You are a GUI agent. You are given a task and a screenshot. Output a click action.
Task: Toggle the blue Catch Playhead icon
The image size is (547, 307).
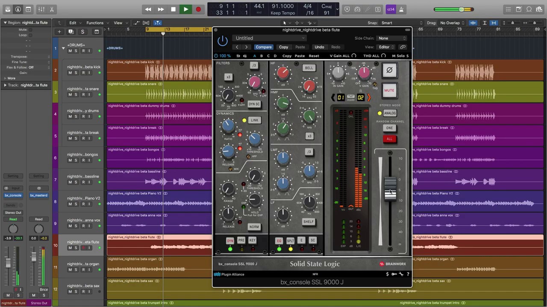pos(157,23)
